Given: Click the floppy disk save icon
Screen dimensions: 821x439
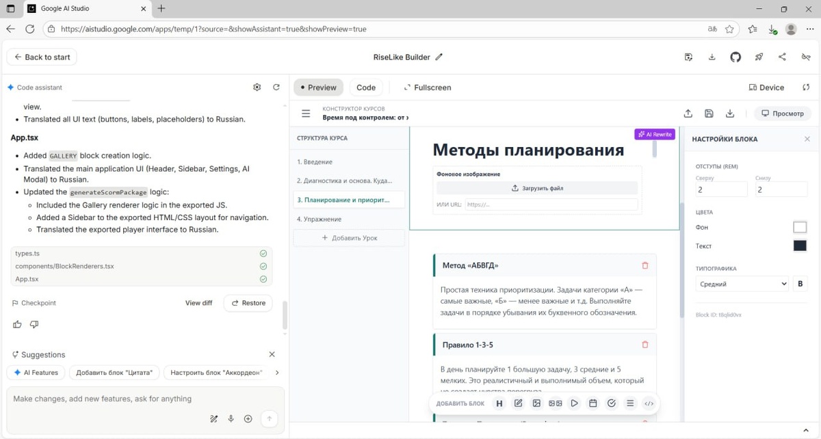Looking at the screenshot, I should 709,114.
